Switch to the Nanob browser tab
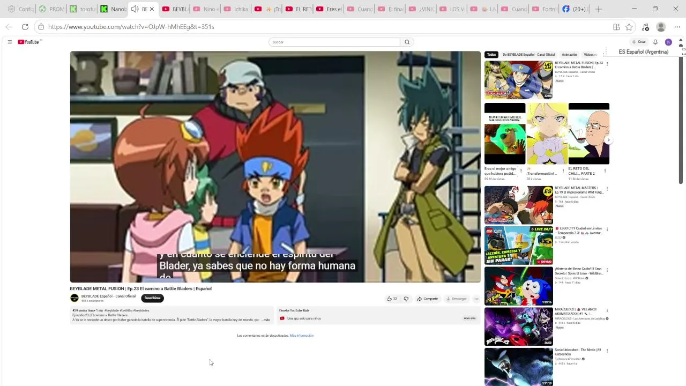 click(x=114, y=9)
